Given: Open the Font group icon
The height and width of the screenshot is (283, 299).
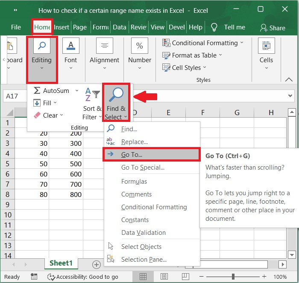Looking at the screenshot, I should pyautogui.click(x=71, y=46).
